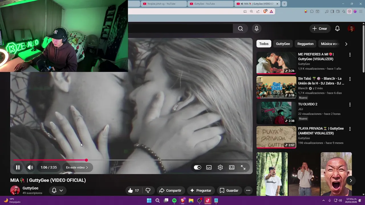Open Brave Rewards triangle icon
Viewport: 365px width, 205px height.
coord(271,11)
